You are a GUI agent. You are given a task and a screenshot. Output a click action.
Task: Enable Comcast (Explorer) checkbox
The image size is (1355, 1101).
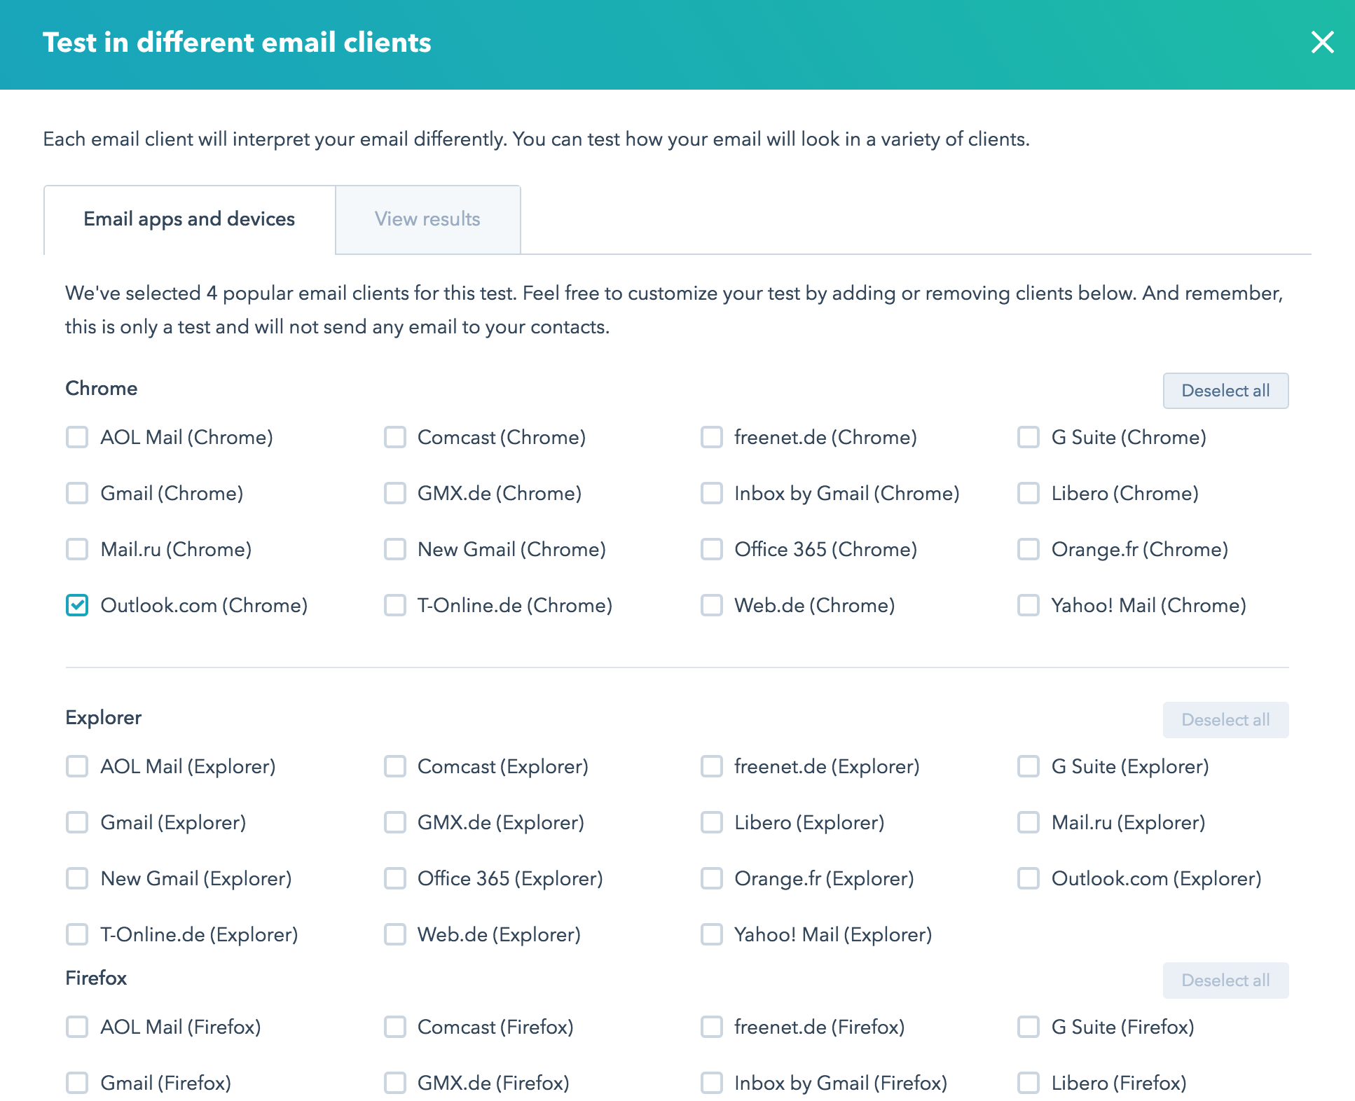pos(395,766)
